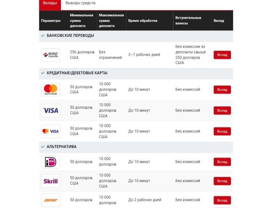Toggle the АЛЬТЕРНАТИВА section checkmark

pyautogui.click(x=43, y=147)
